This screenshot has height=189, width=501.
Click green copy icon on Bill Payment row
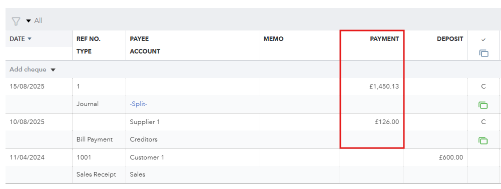[x=483, y=140]
